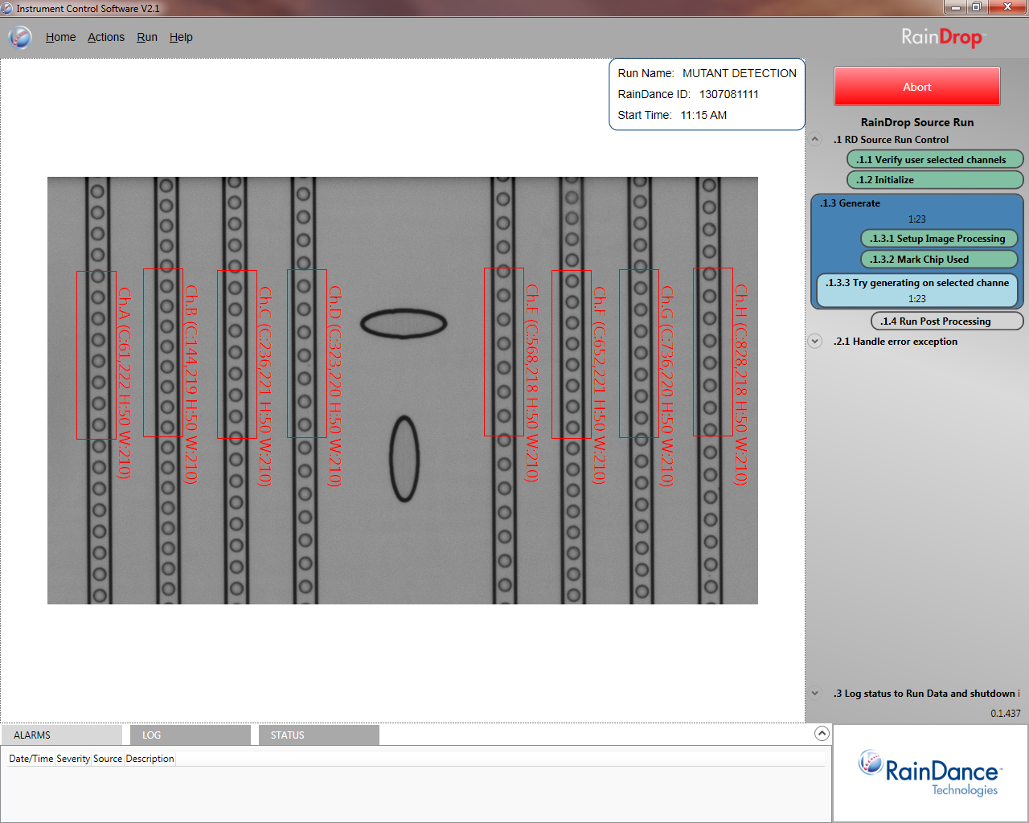
Task: Close the Instrument Control Software window
Action: tap(1008, 7)
